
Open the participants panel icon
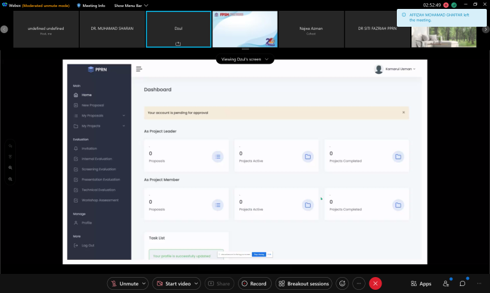point(446,283)
